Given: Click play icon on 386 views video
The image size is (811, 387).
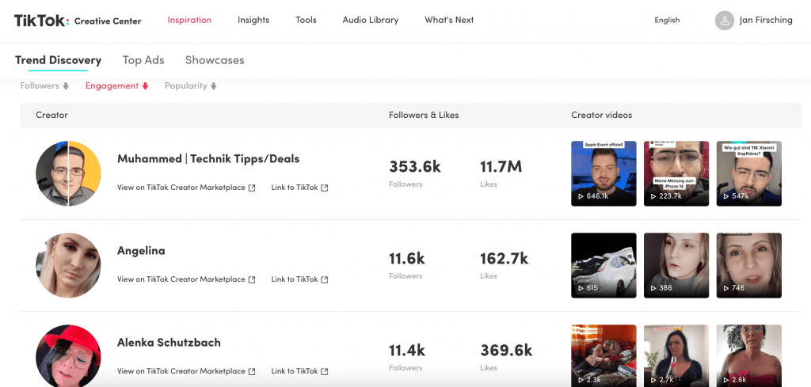Looking at the screenshot, I should [653, 288].
